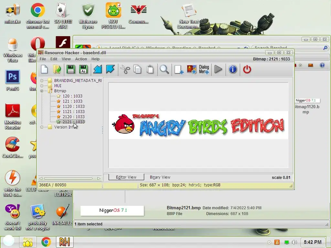Select bitmap resource 2120 : 1033
Image resolution: width=331 pixels, height=248 pixels.
coord(73,117)
